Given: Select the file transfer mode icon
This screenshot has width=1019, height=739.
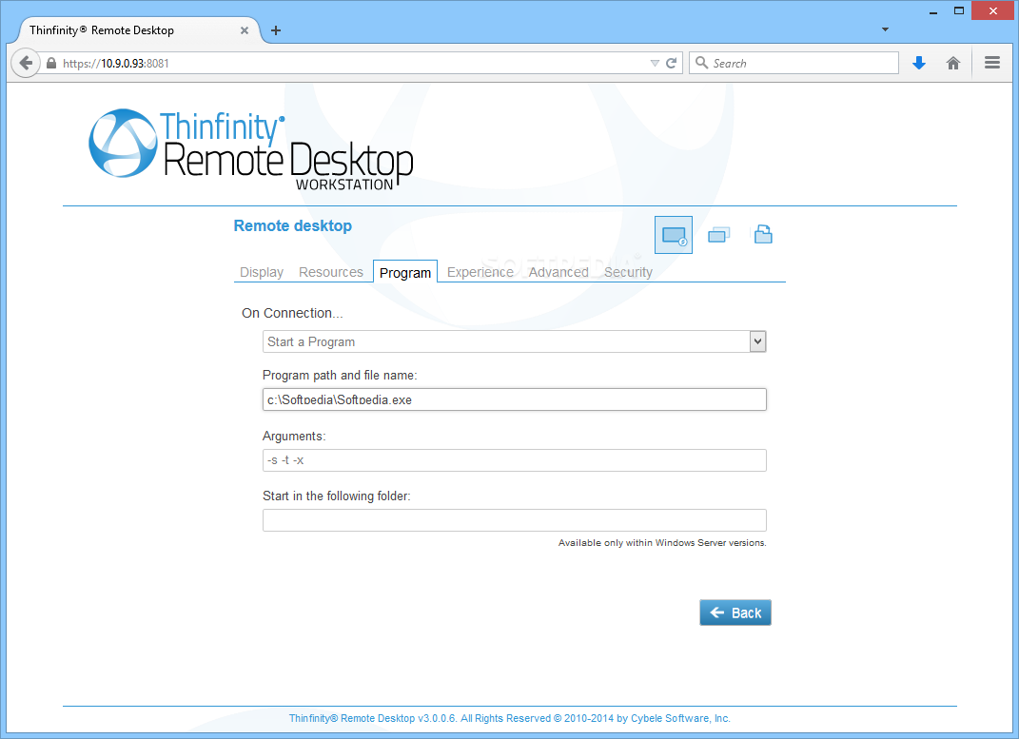Looking at the screenshot, I should tap(763, 234).
